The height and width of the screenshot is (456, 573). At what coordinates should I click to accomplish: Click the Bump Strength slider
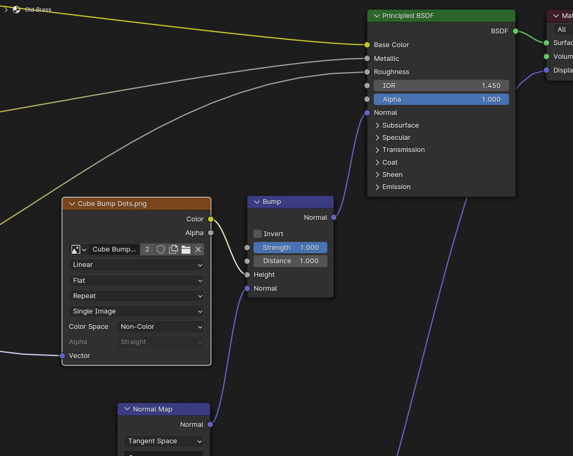click(290, 248)
